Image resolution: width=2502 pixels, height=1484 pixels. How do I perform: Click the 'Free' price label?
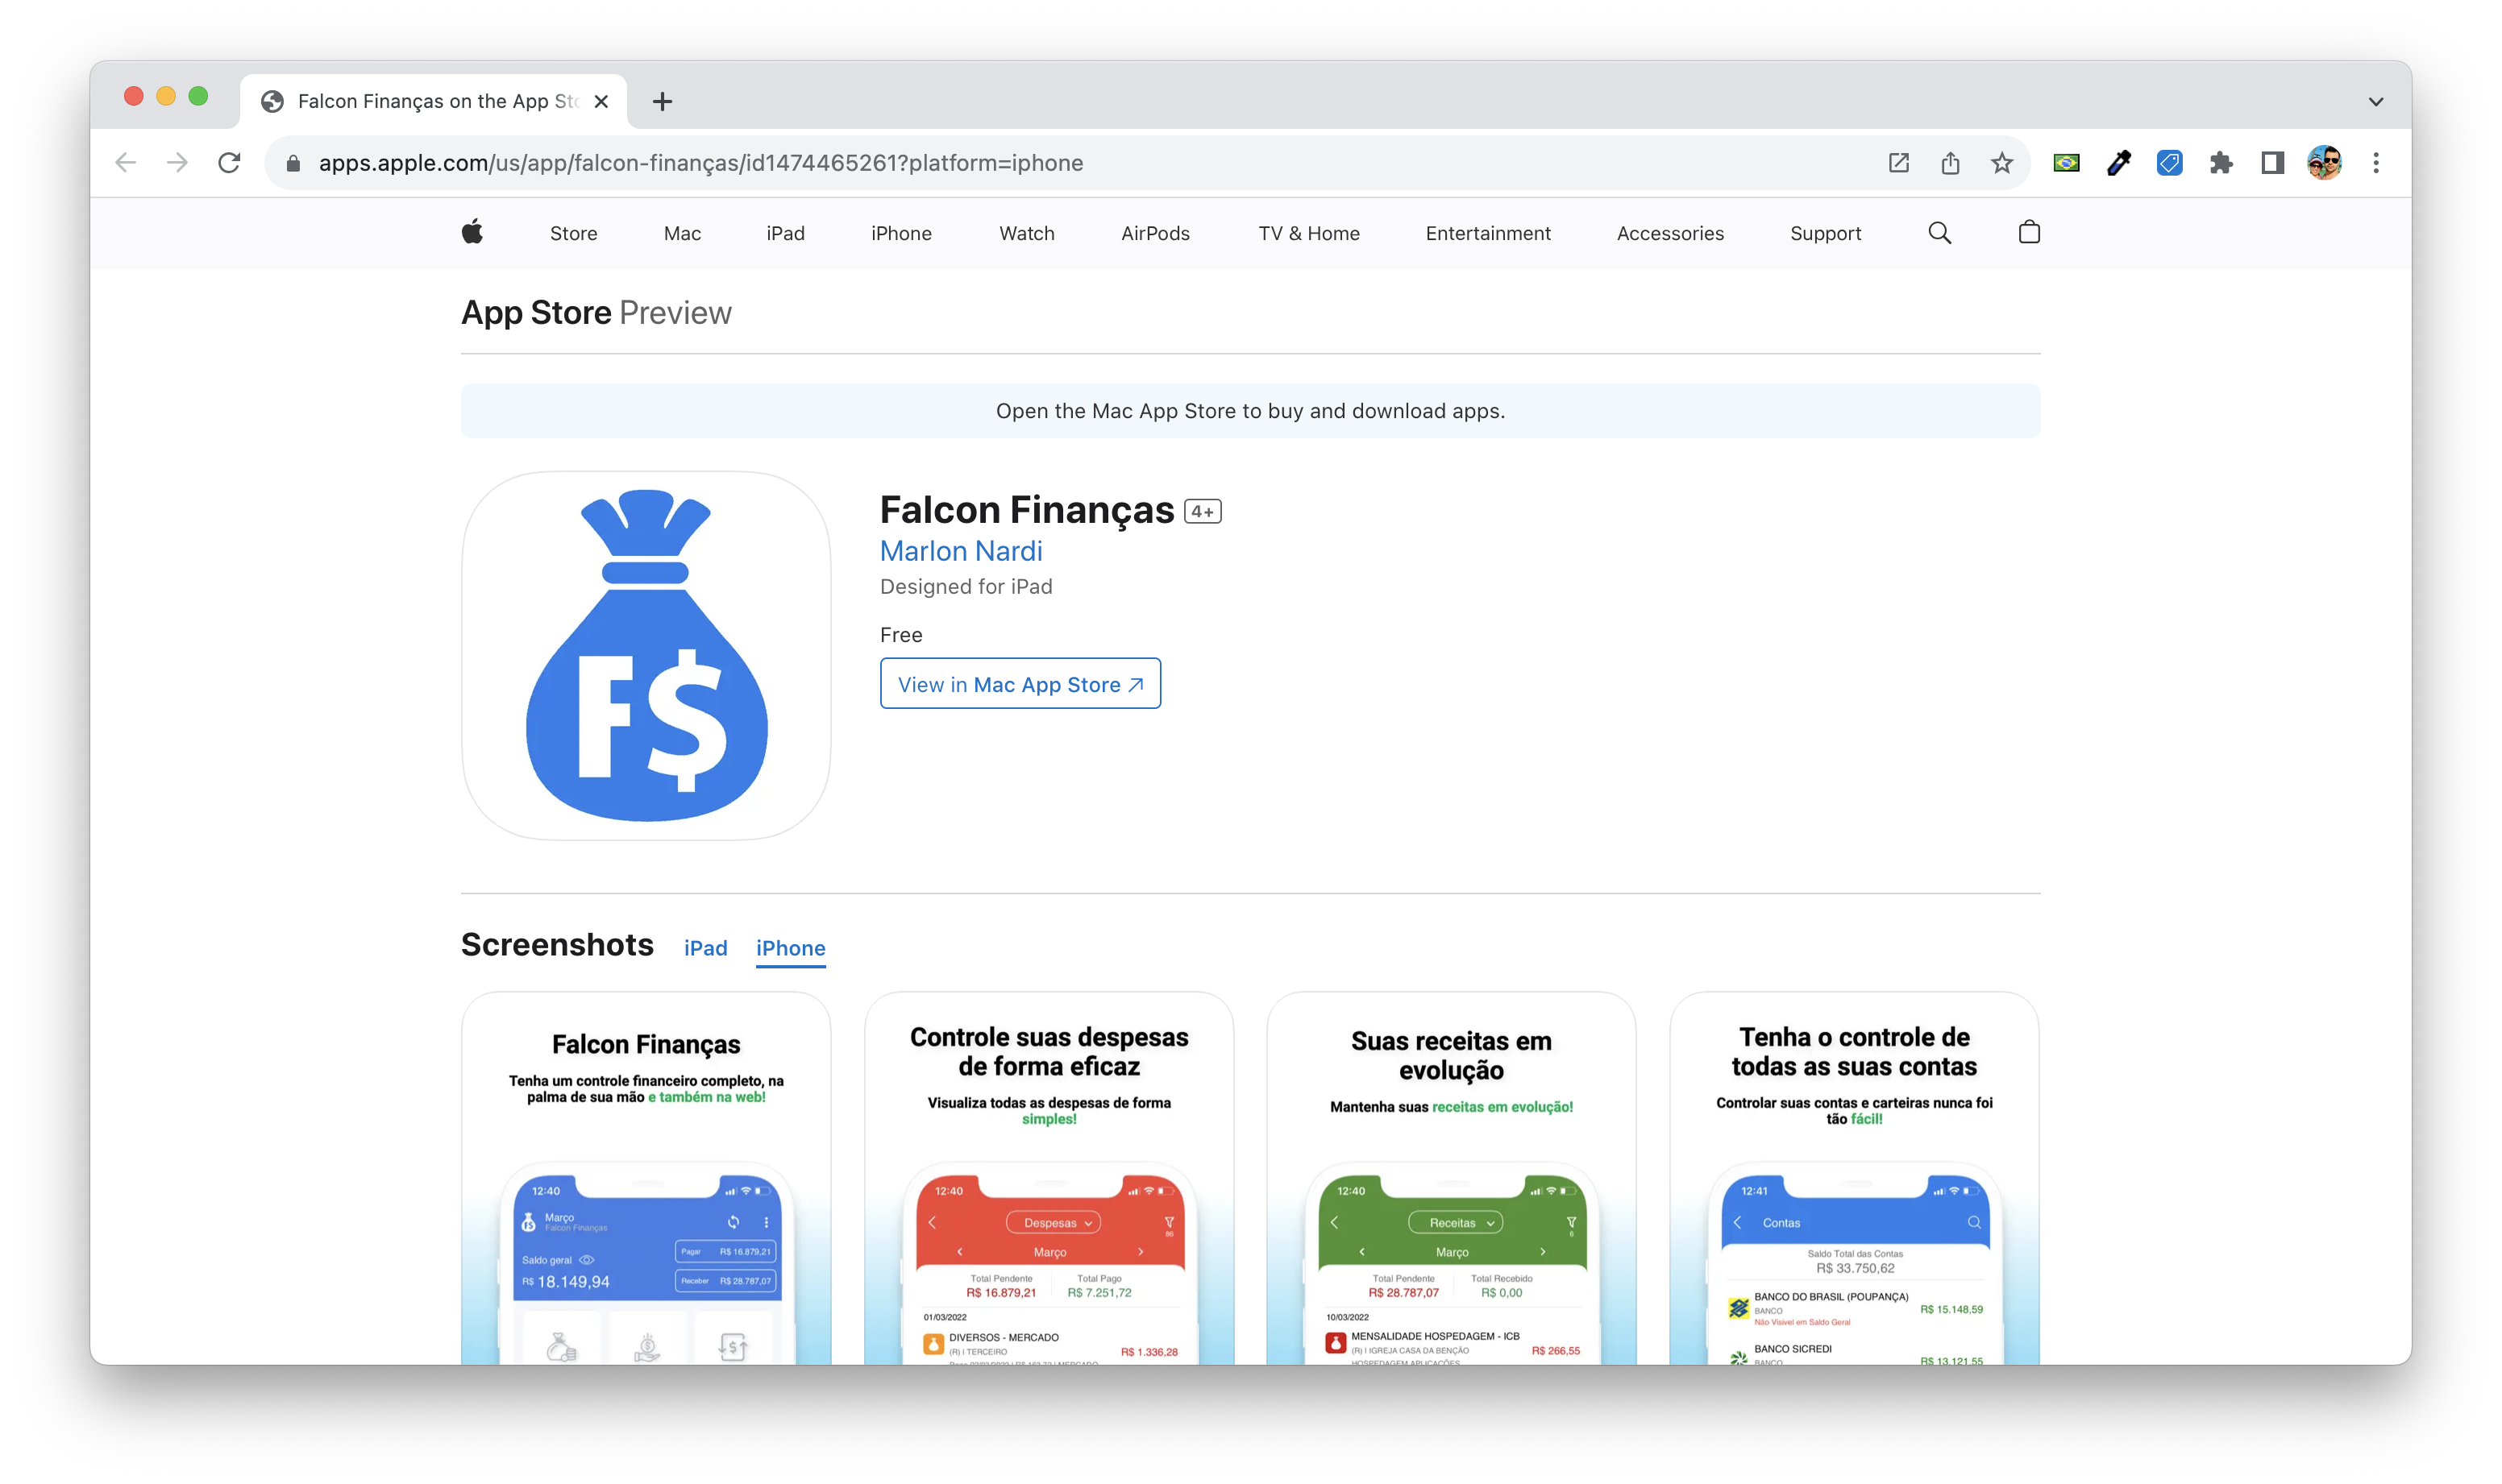900,635
